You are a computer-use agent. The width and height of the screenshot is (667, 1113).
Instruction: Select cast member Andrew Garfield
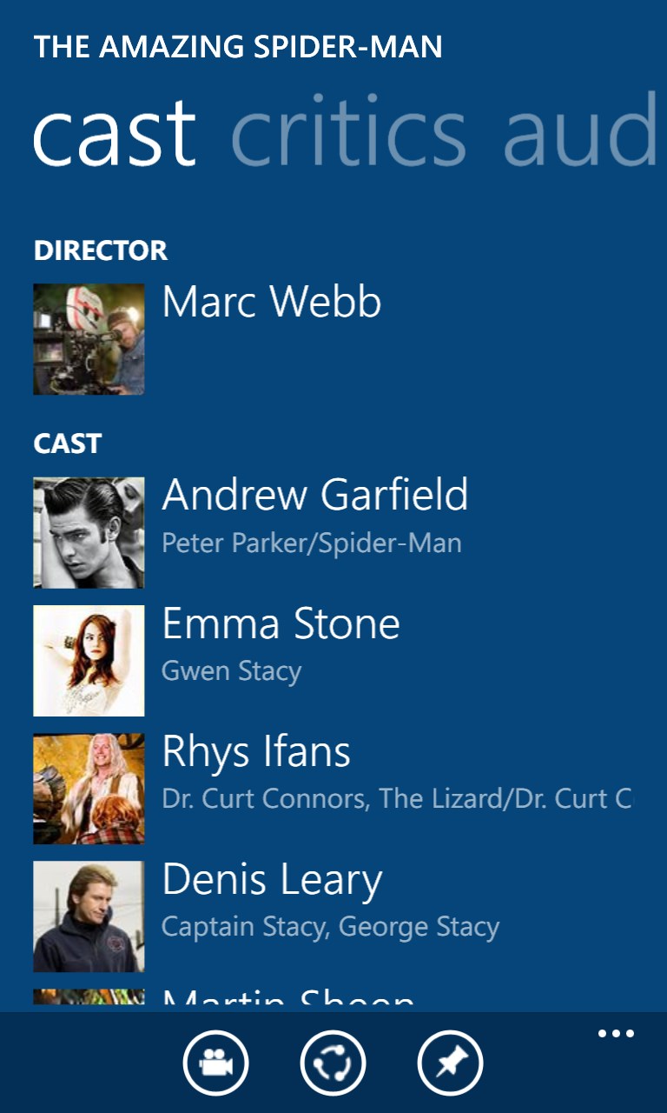315,495
